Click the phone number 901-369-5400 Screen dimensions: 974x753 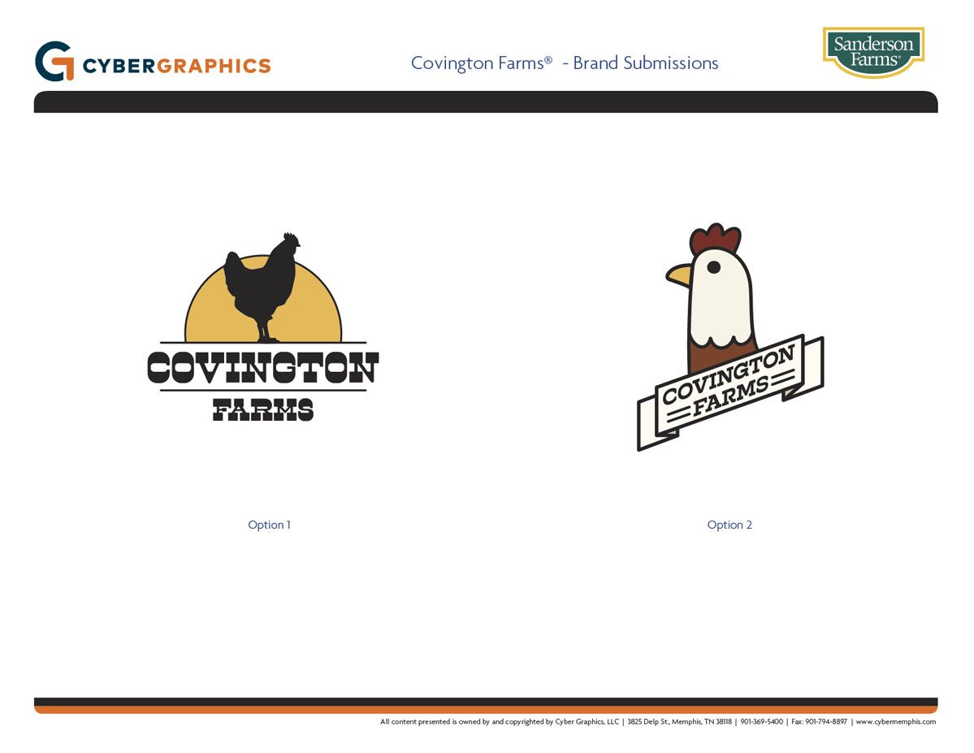point(761,721)
